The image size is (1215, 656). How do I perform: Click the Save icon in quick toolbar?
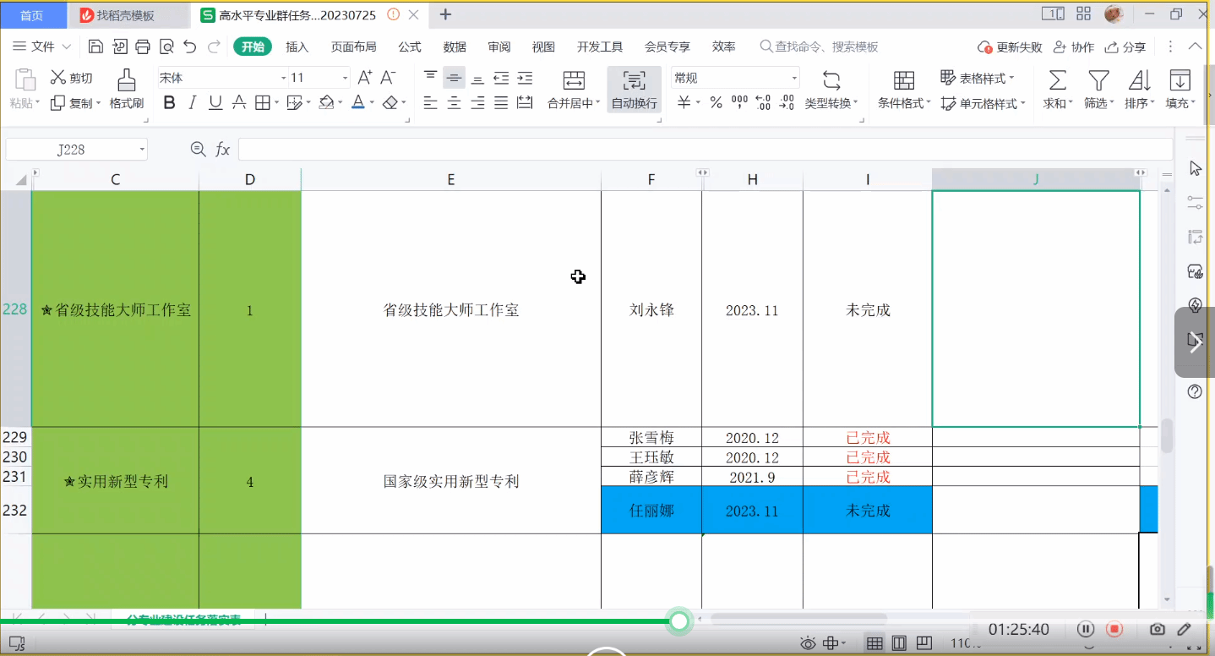tap(96, 46)
